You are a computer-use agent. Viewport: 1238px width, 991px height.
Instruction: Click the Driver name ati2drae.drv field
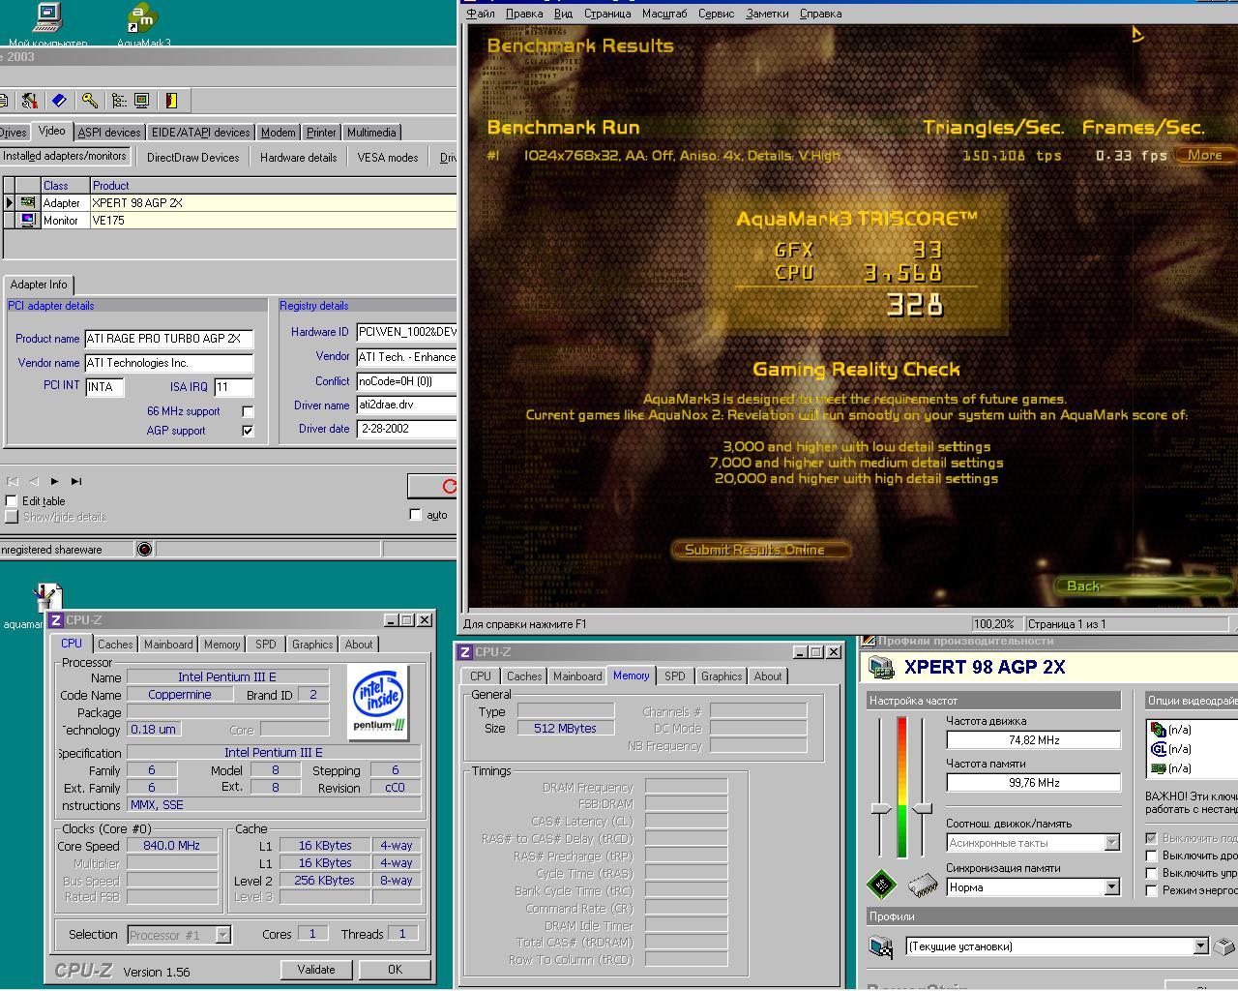click(406, 405)
